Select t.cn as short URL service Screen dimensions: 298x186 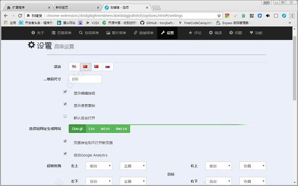tap(91, 128)
